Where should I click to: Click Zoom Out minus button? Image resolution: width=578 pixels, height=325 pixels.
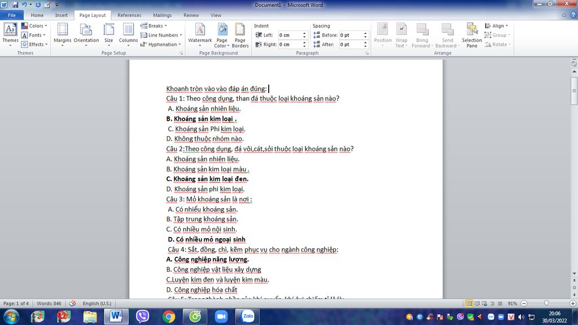[524, 304]
